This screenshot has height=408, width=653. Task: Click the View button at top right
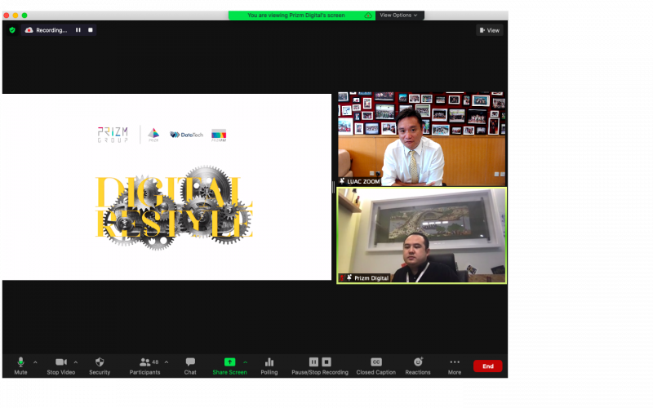pyautogui.click(x=489, y=30)
